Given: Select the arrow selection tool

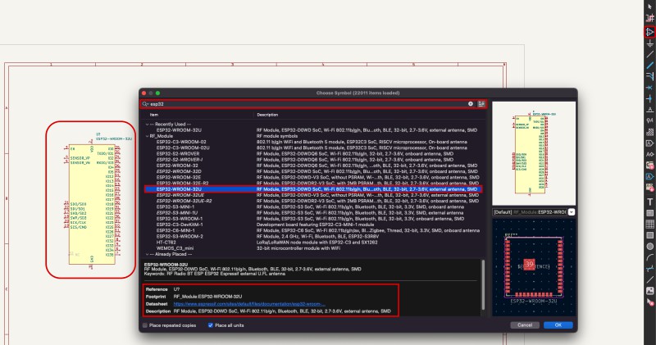Looking at the screenshot, I should pos(649,7).
